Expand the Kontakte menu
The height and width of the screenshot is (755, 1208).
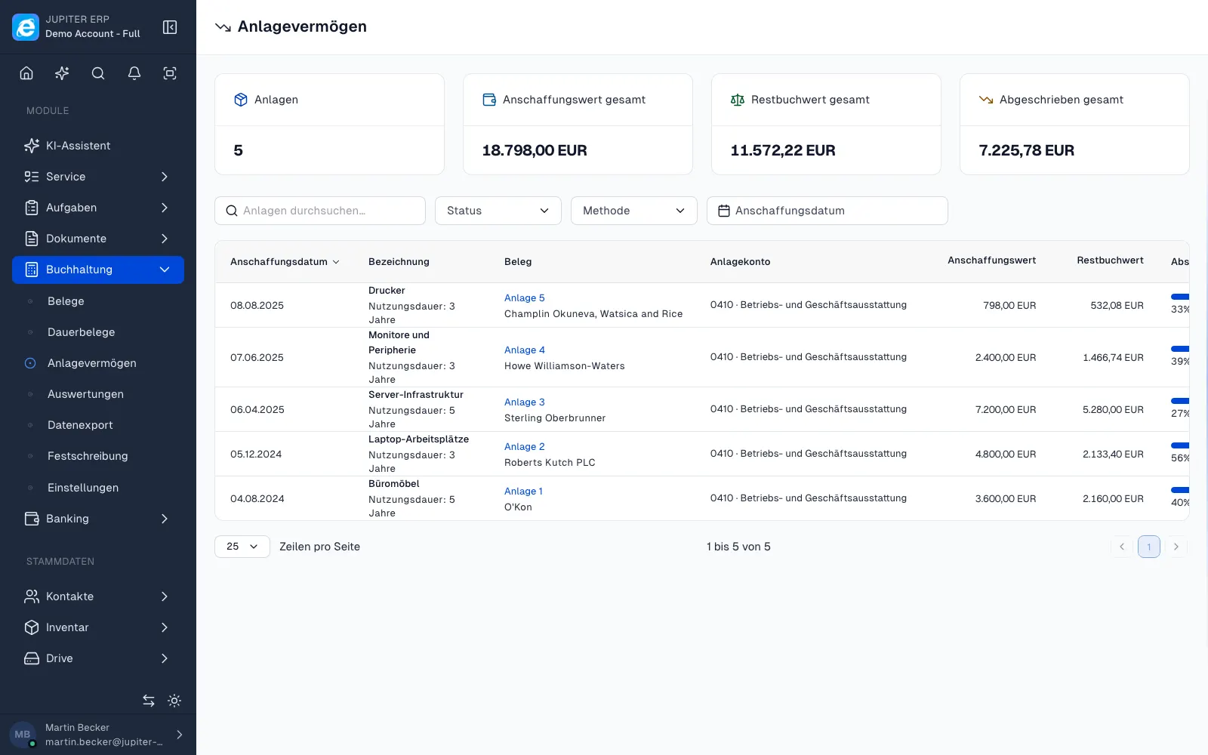tap(98, 596)
